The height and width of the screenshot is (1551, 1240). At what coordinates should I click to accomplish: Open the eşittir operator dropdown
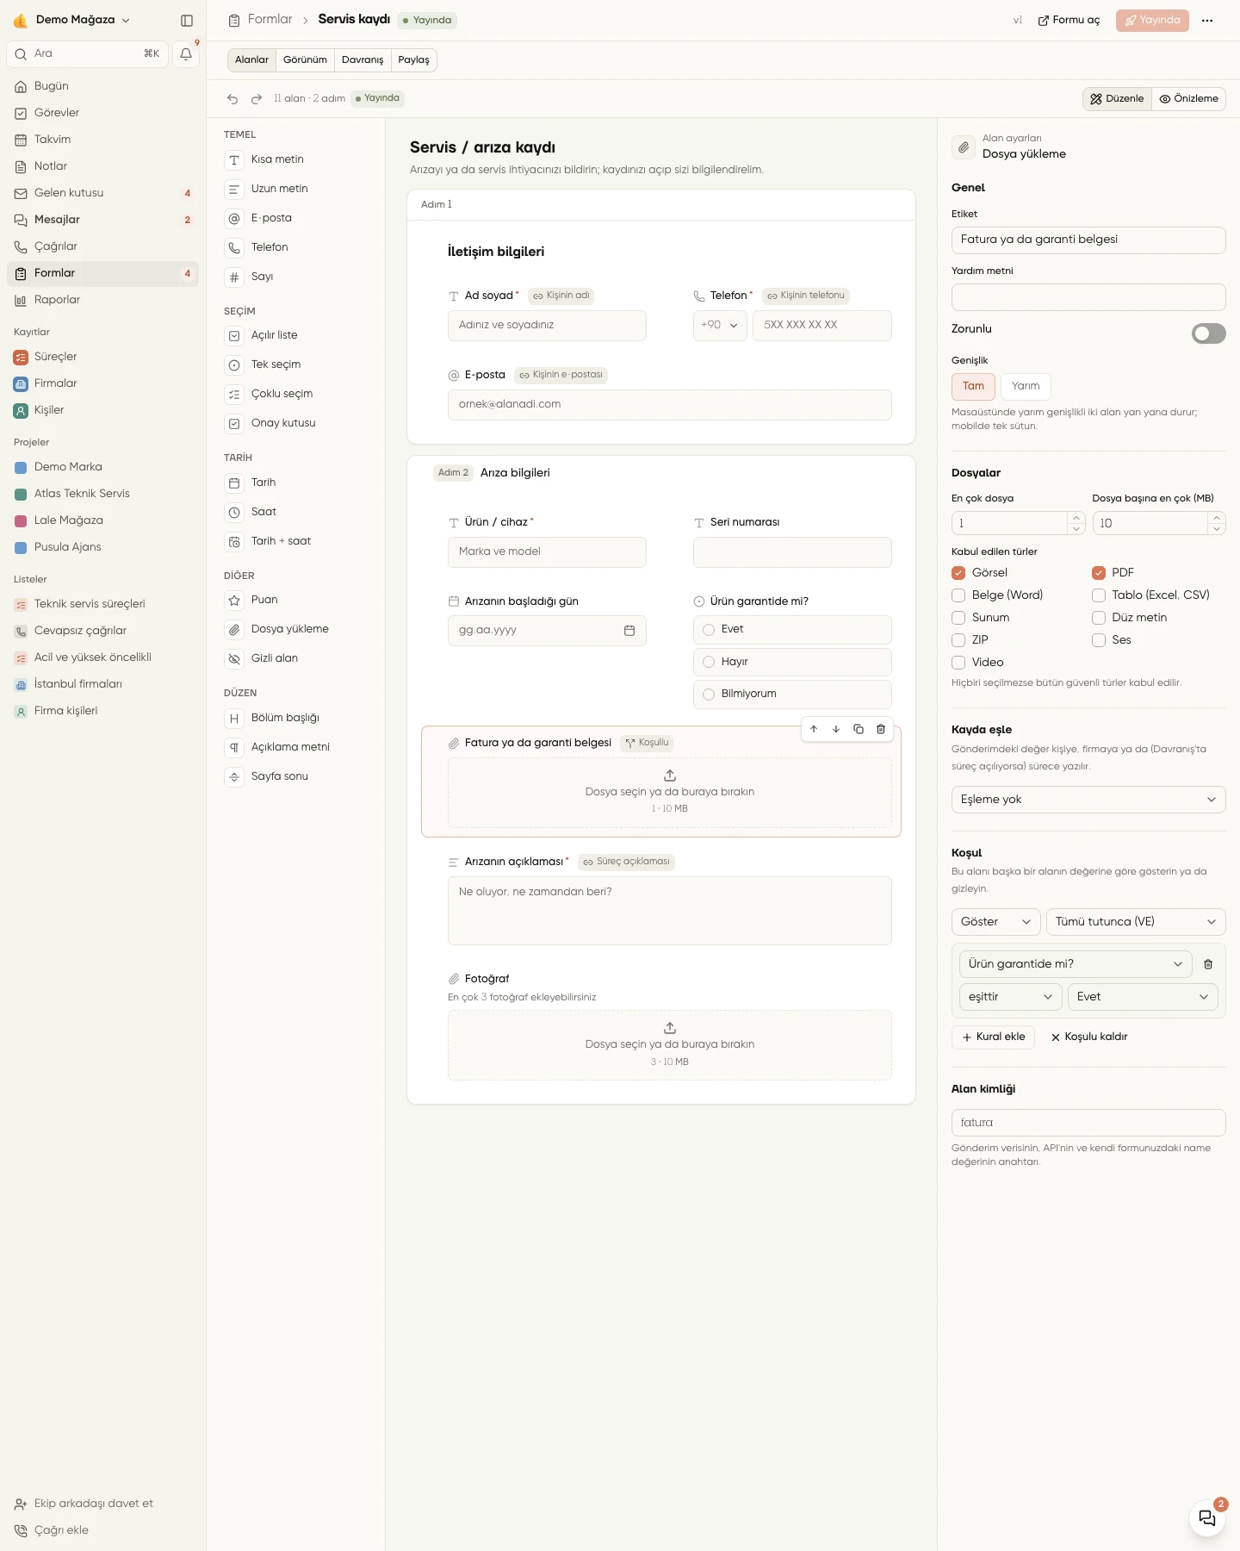[1011, 997]
